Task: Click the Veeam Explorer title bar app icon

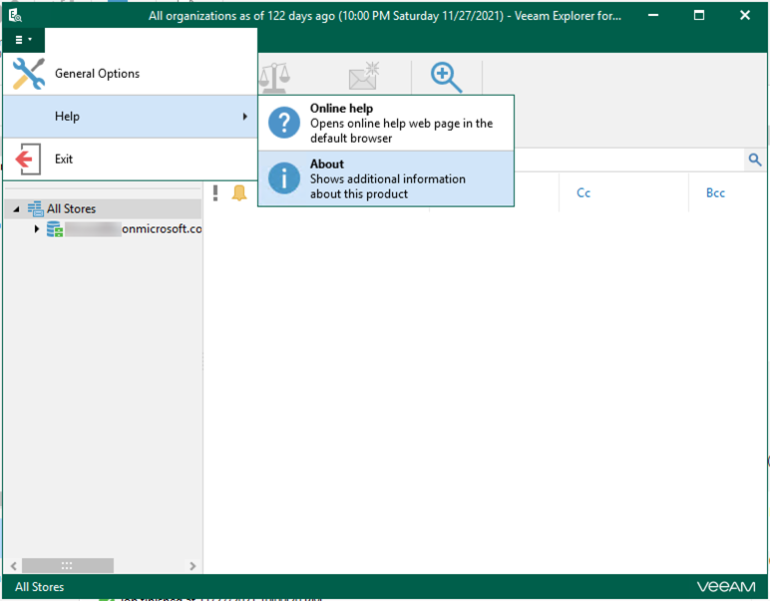Action: [x=15, y=15]
